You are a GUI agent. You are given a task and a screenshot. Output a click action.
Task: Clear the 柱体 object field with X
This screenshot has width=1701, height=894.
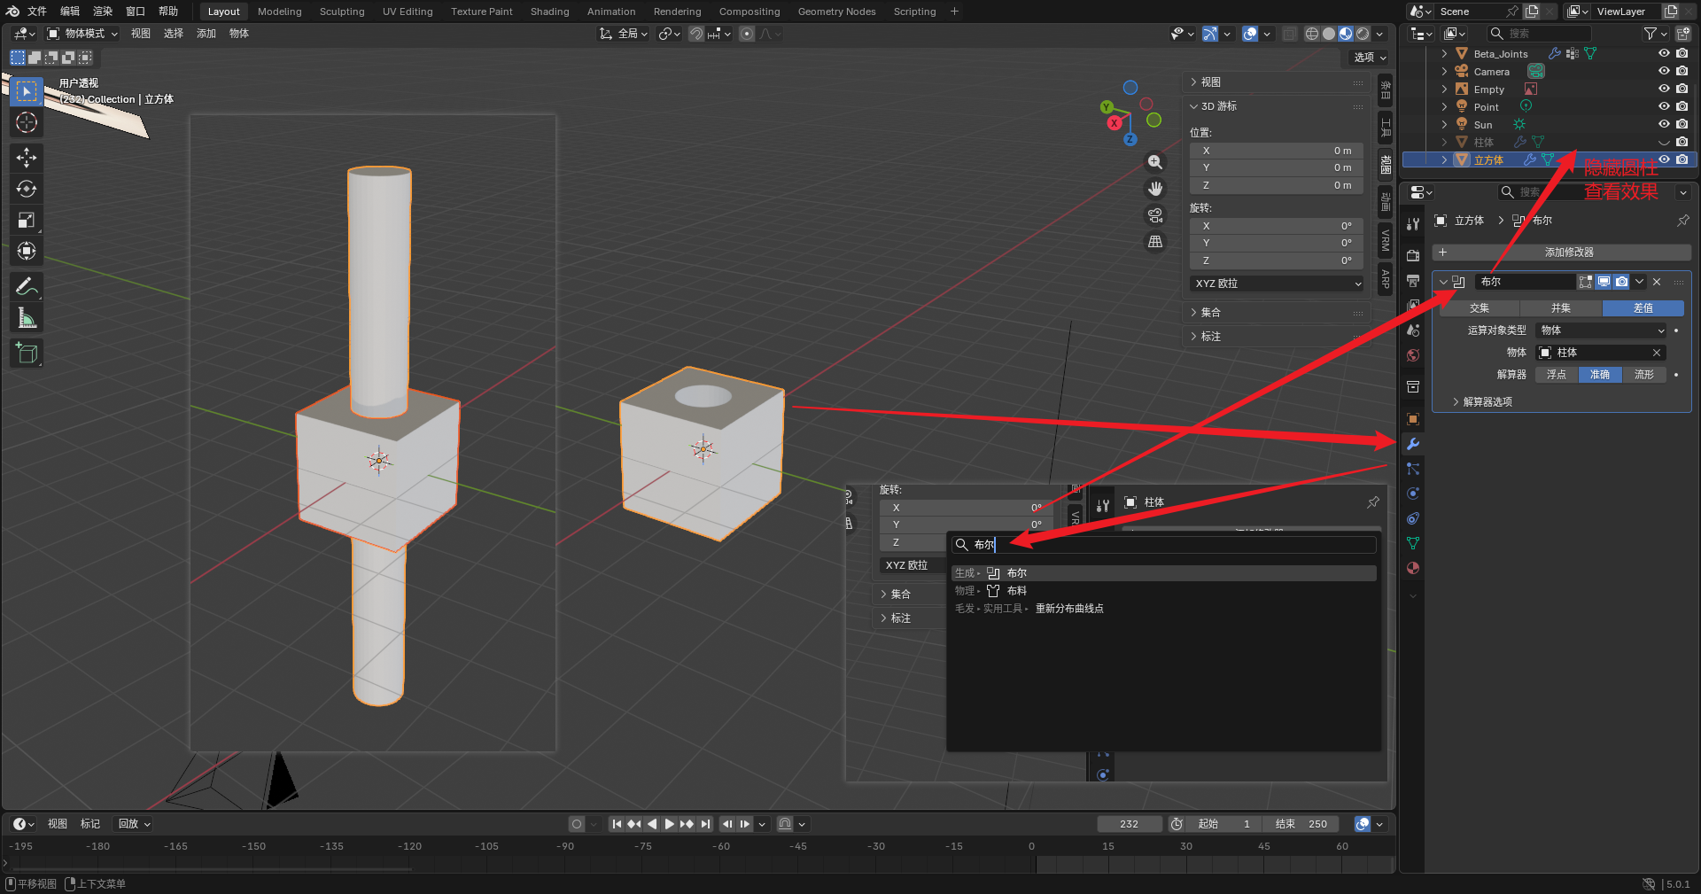[1657, 353]
